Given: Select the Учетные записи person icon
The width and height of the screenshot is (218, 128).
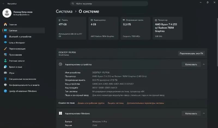Looking at the screenshot, I should 5,61.
